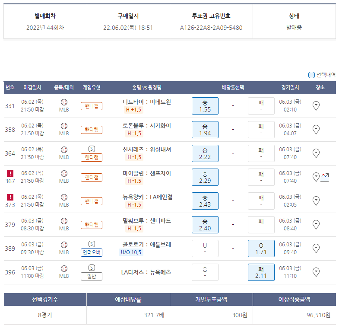Image resolution: width=339 pixels, height=325 pixels.
Task: Open venue location pin for game 364
Action: coord(316,153)
